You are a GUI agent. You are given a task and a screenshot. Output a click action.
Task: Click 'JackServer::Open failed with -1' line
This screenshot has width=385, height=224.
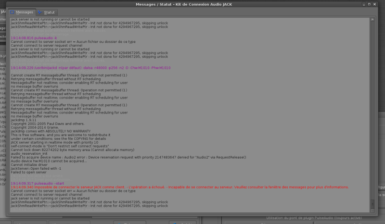click(36, 169)
